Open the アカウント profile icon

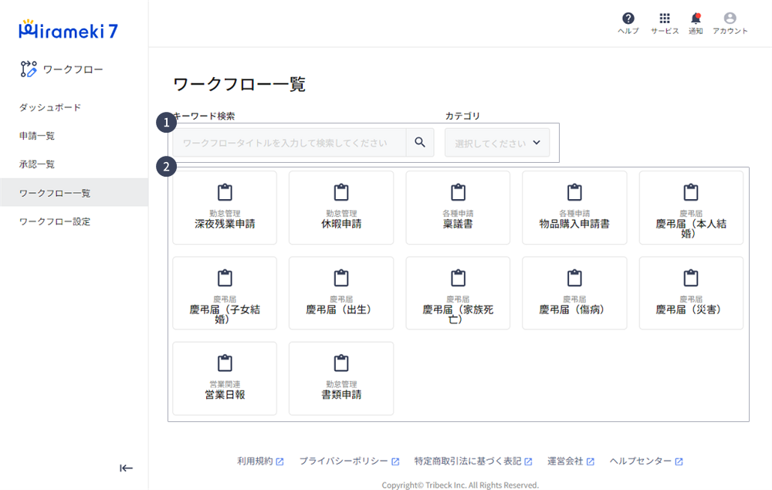730,19
